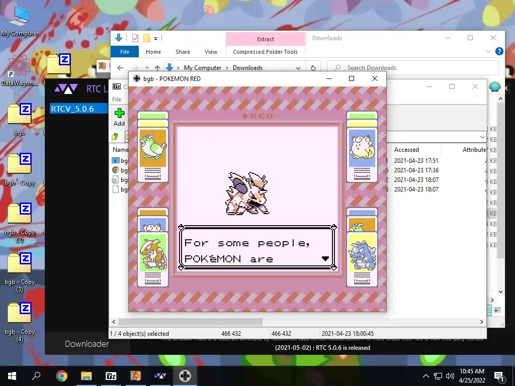The image size is (515, 386).
Task: Show hidden system tray icons
Action: tap(425, 376)
